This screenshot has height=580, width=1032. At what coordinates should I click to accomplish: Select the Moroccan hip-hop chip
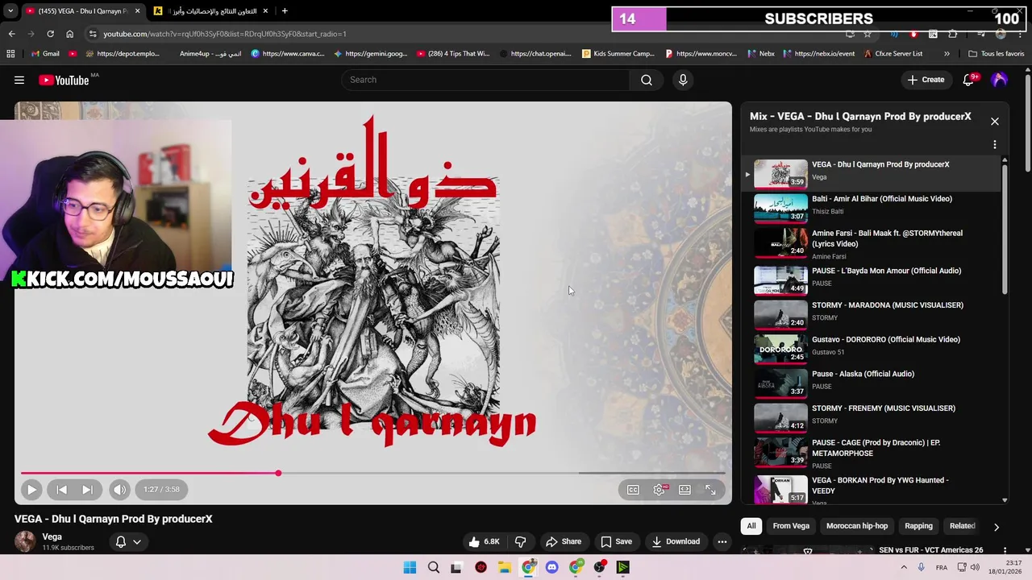tap(857, 526)
